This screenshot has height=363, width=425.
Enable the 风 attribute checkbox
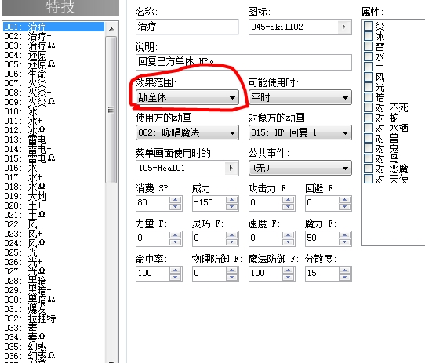pos(369,77)
